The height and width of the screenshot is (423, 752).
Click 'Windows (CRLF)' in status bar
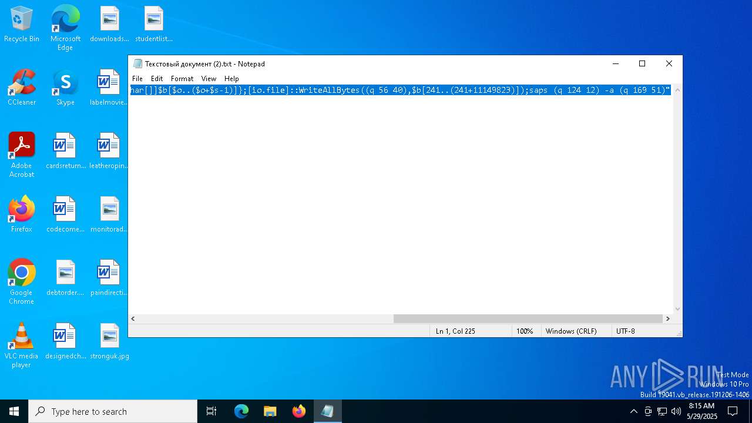(571, 331)
